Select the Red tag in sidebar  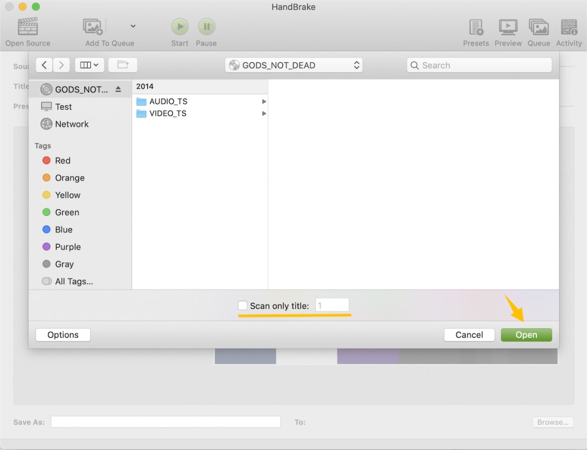coord(62,161)
